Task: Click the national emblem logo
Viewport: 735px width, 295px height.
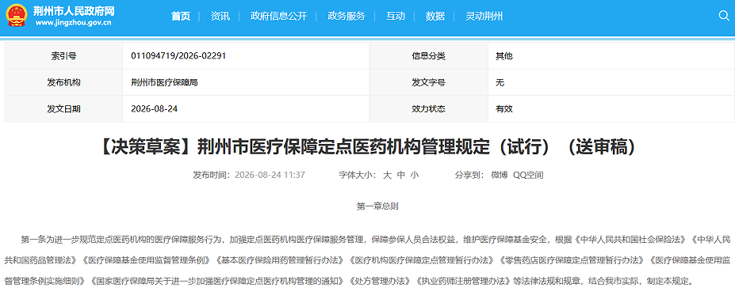Action: coord(17,16)
